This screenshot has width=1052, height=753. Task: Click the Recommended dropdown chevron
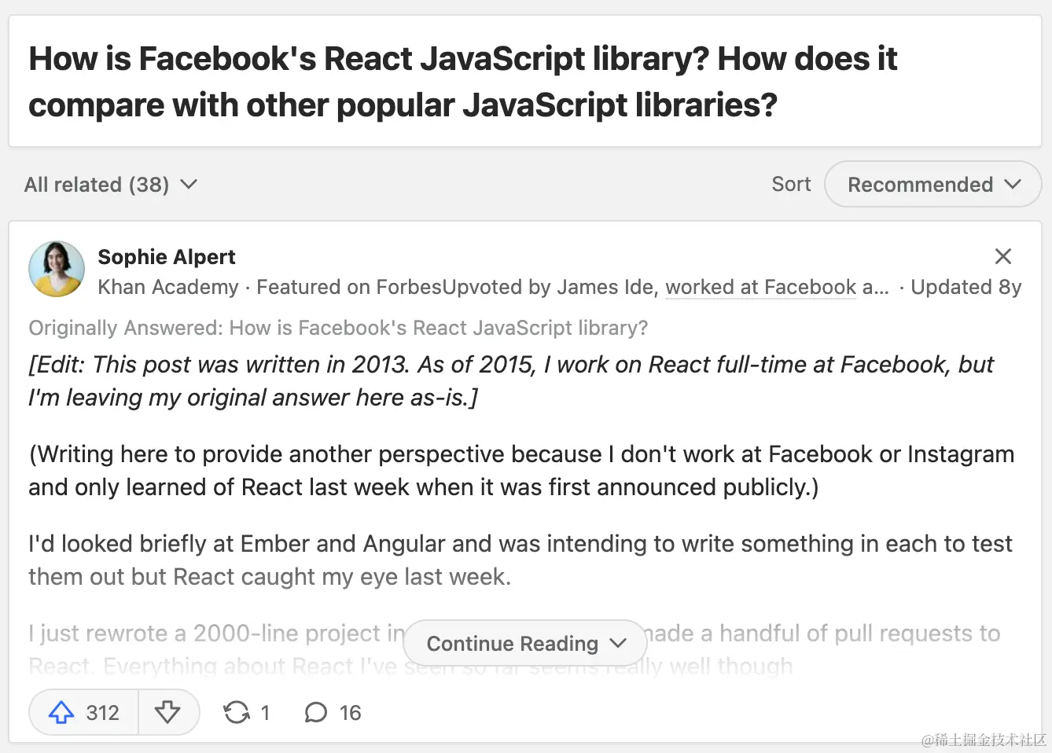click(x=1013, y=185)
